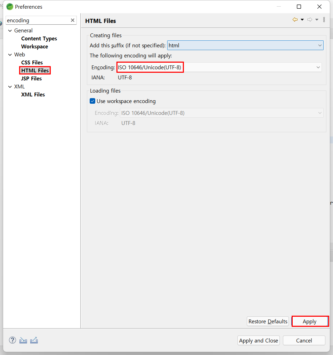Click the Apply button

coord(310,322)
